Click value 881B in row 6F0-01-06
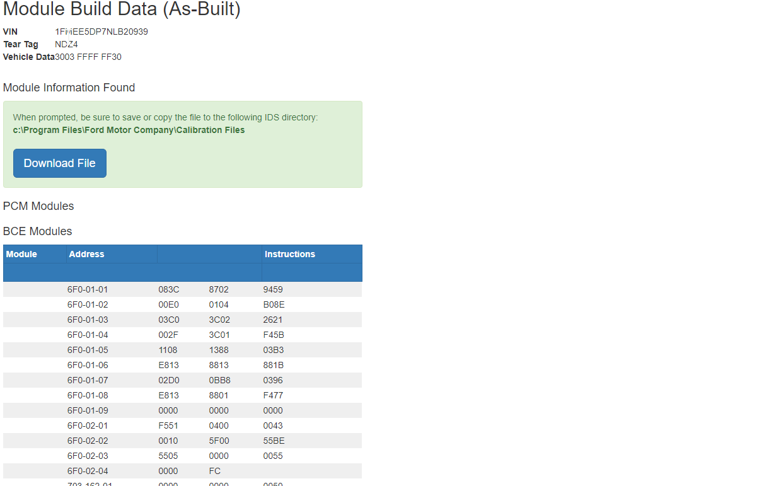 tap(274, 365)
